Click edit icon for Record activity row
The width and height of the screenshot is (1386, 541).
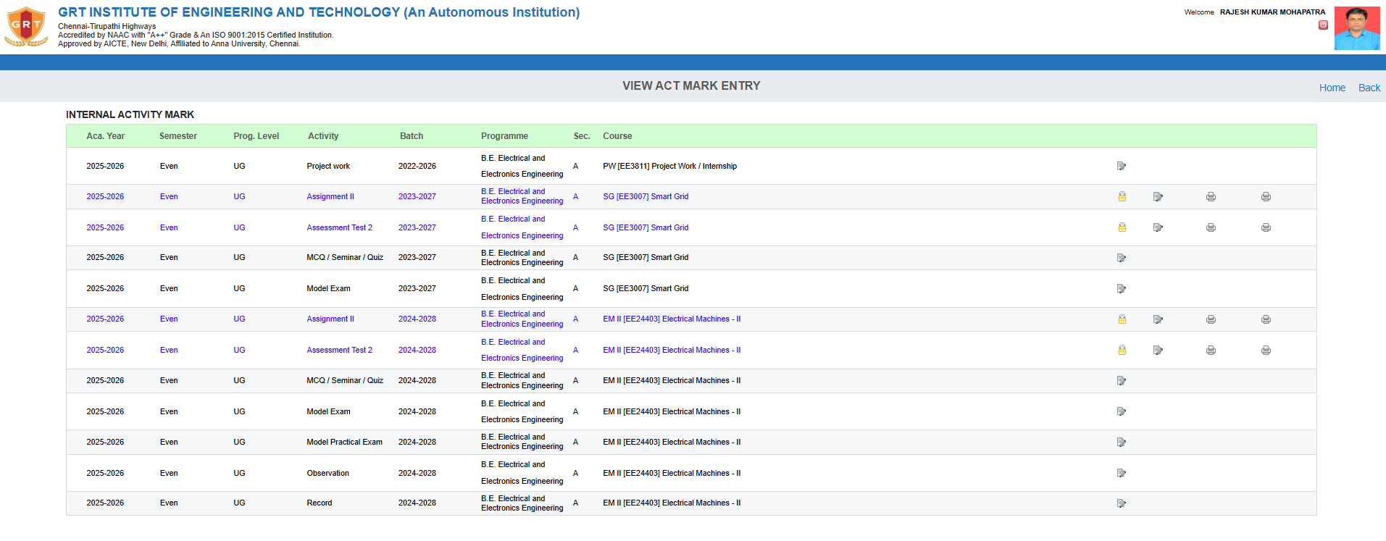pos(1122,503)
